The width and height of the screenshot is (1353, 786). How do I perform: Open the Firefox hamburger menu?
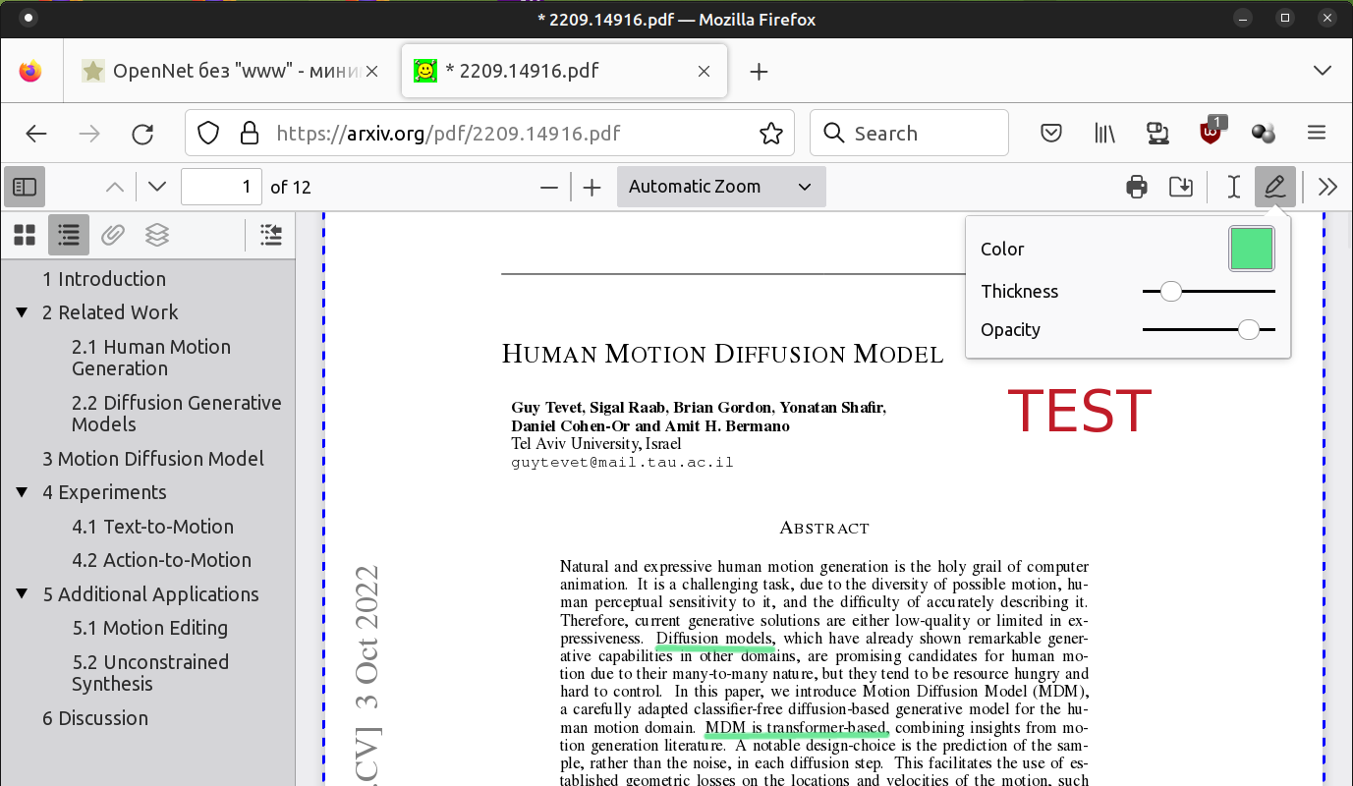(1317, 134)
